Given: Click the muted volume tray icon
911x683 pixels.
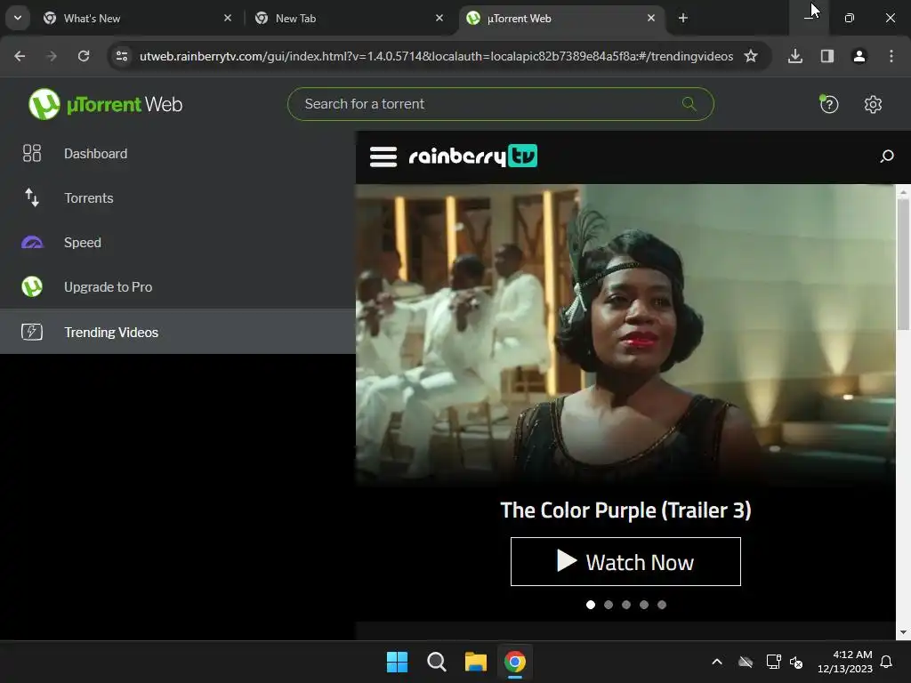Looking at the screenshot, I should click(796, 662).
